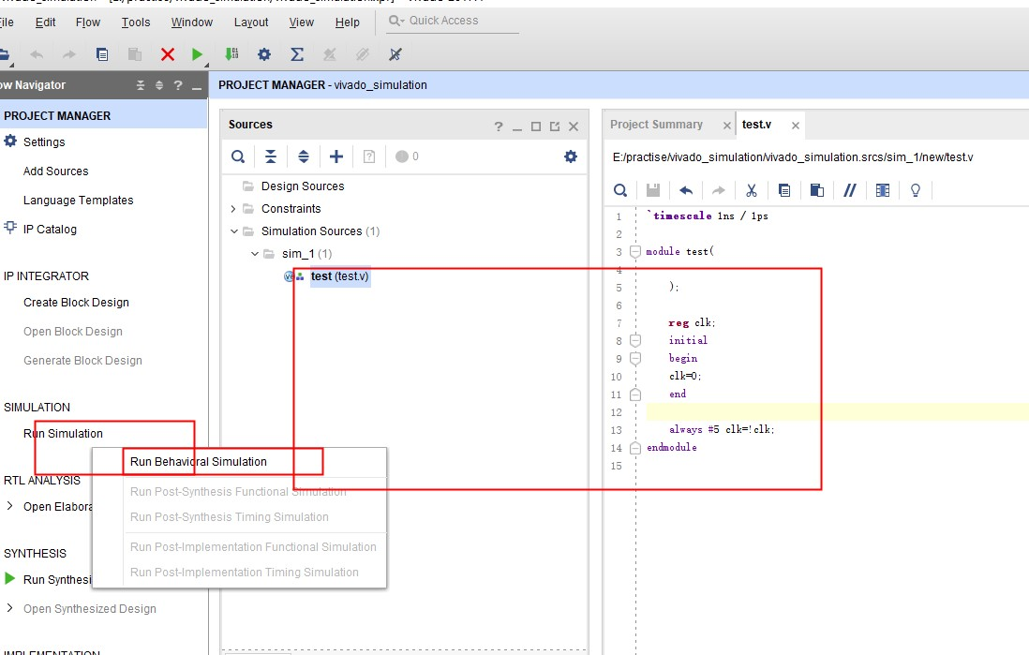The width and height of the screenshot is (1029, 655).
Task: Select Design Sources folder
Action: coord(303,186)
